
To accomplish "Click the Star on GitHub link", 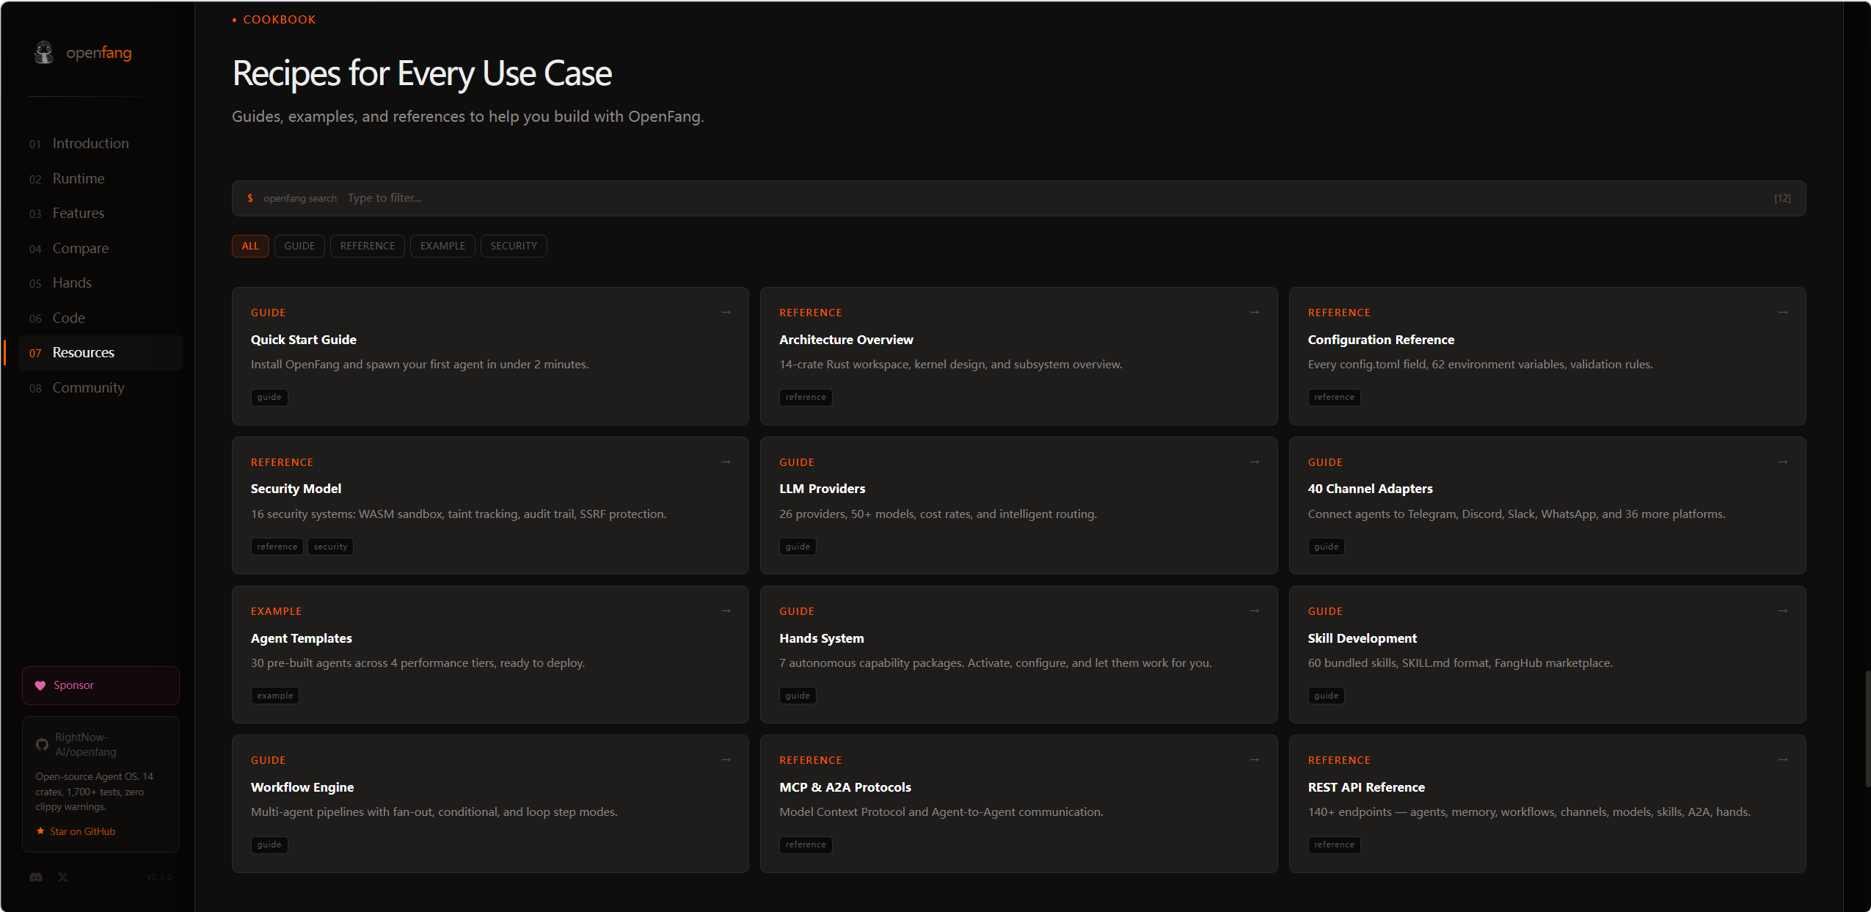I will tap(82, 831).
